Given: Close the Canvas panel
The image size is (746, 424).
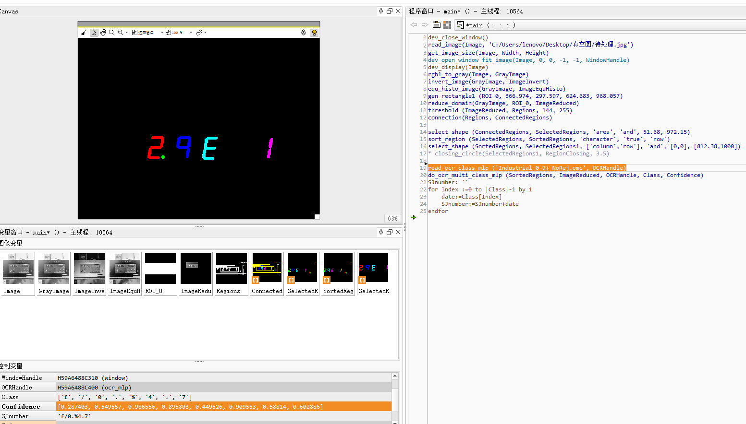Looking at the screenshot, I should coord(398,11).
